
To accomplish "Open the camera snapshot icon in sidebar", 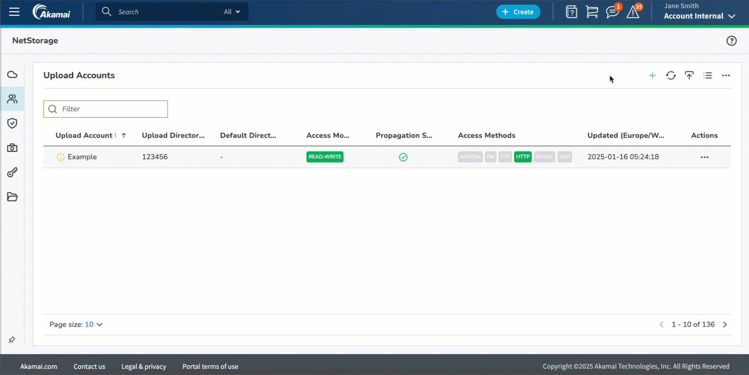I will 12,148.
